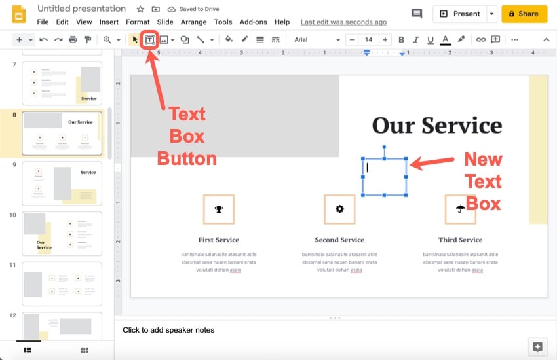557x360 pixels.
Task: Click the Print icon
Action: click(x=73, y=40)
